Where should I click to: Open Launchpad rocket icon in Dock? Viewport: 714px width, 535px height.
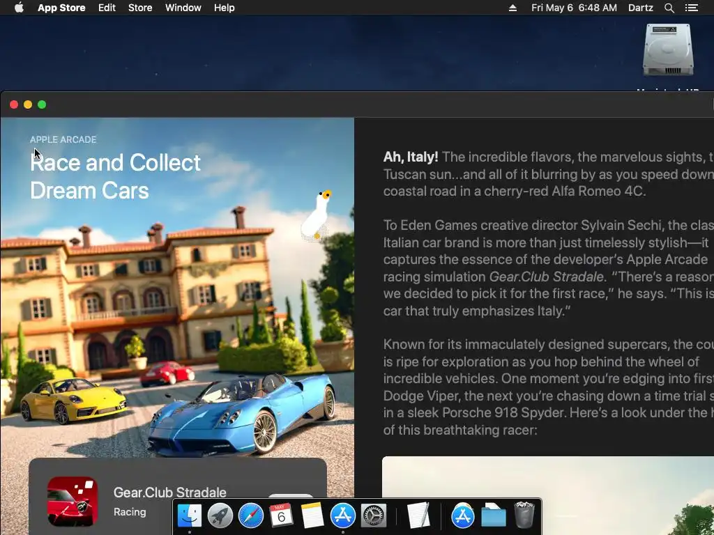[x=220, y=515]
